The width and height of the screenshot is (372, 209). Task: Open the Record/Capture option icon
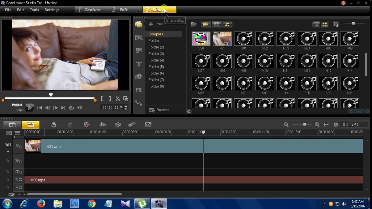(x=87, y=125)
